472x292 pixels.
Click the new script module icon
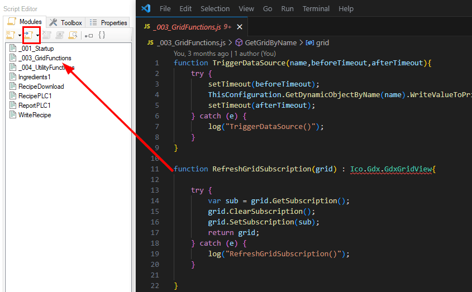11,35
